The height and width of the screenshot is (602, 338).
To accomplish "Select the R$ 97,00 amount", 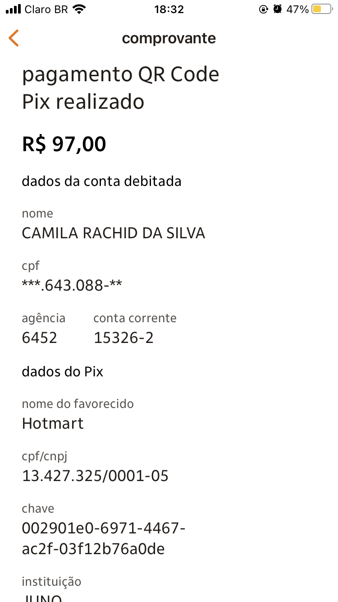I will pyautogui.click(x=64, y=144).
